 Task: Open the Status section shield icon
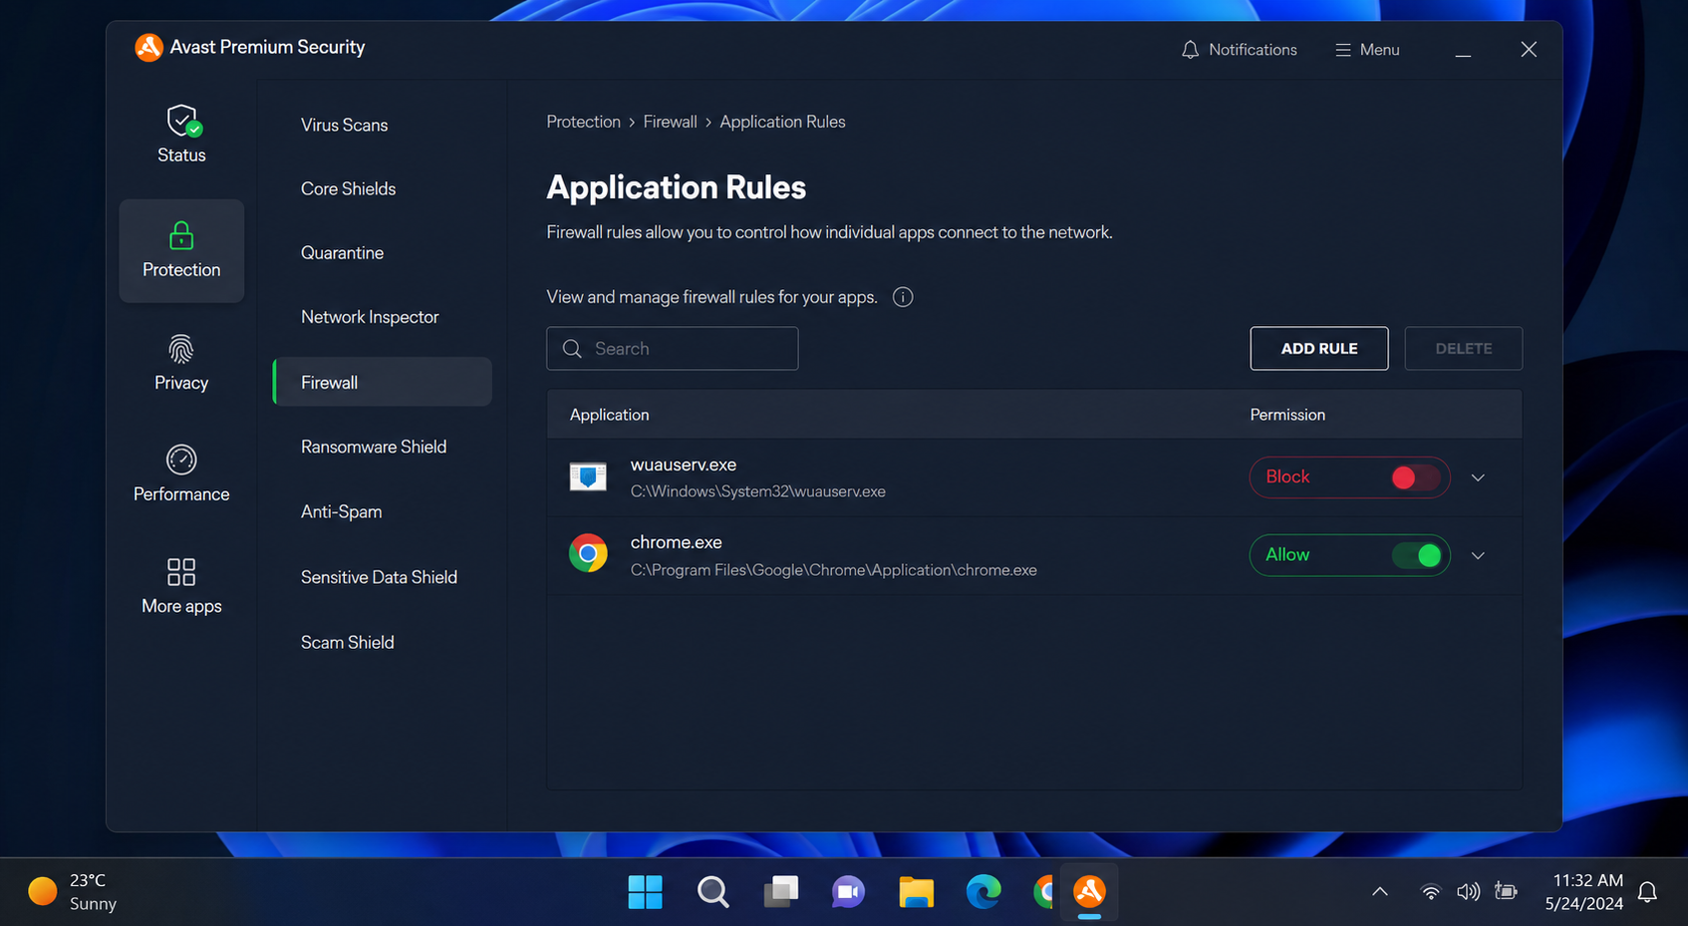pyautogui.click(x=182, y=121)
